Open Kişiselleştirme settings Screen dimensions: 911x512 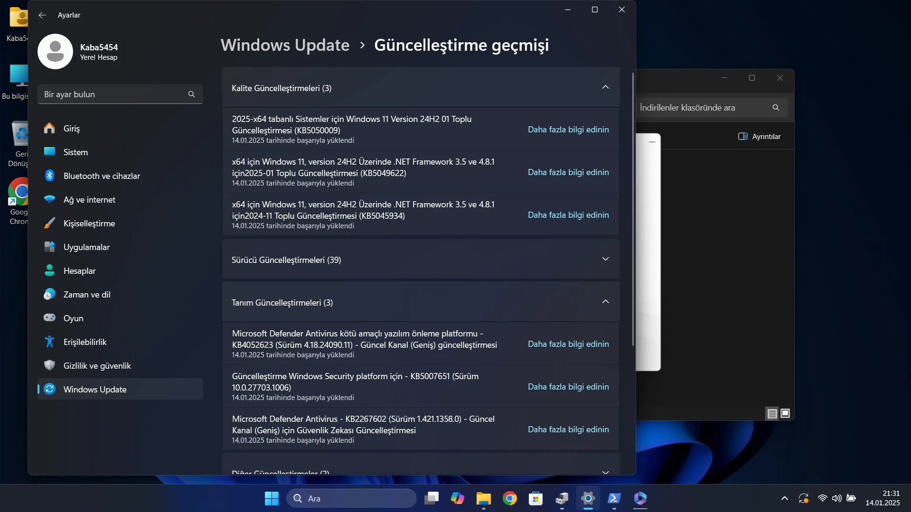pos(120,223)
